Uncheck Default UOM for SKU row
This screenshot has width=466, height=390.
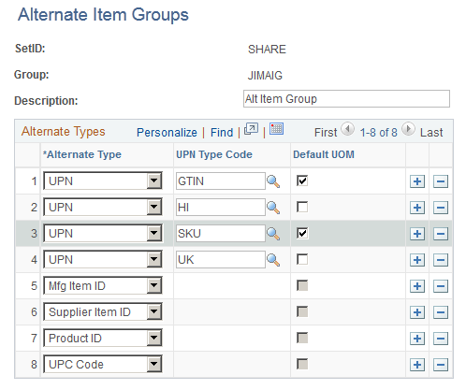[x=302, y=233]
